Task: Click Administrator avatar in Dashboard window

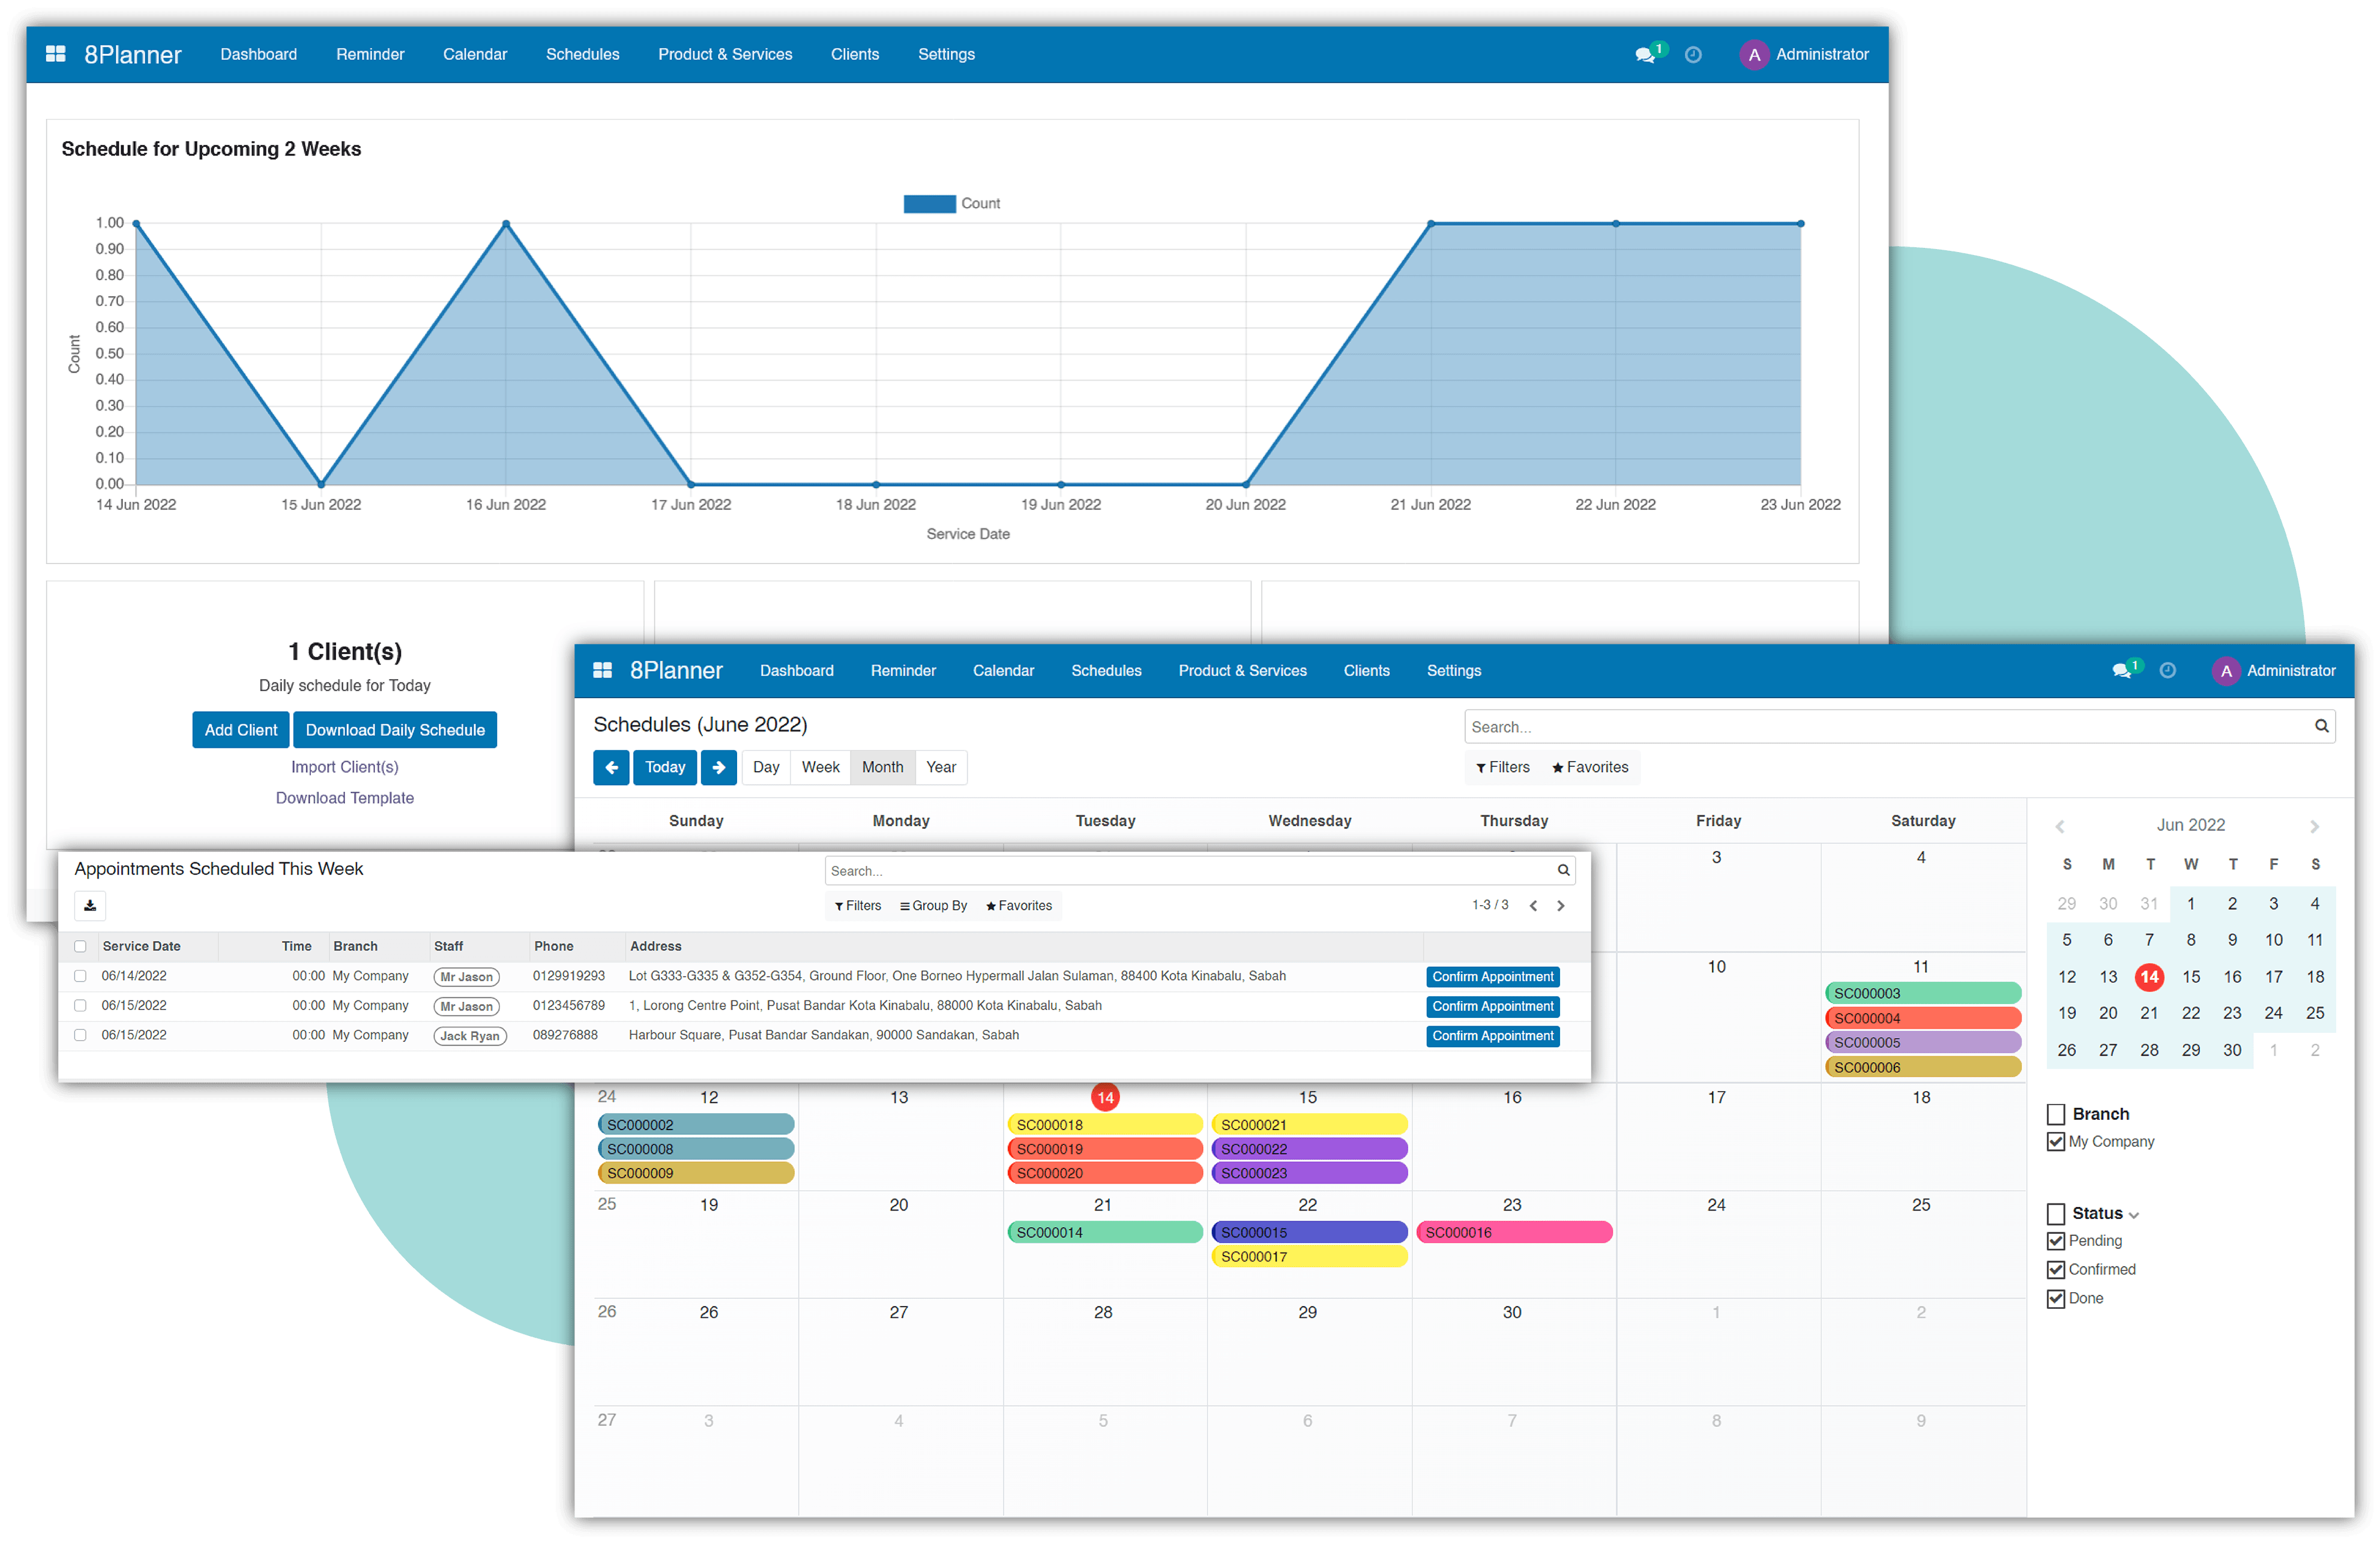Action: (1754, 55)
